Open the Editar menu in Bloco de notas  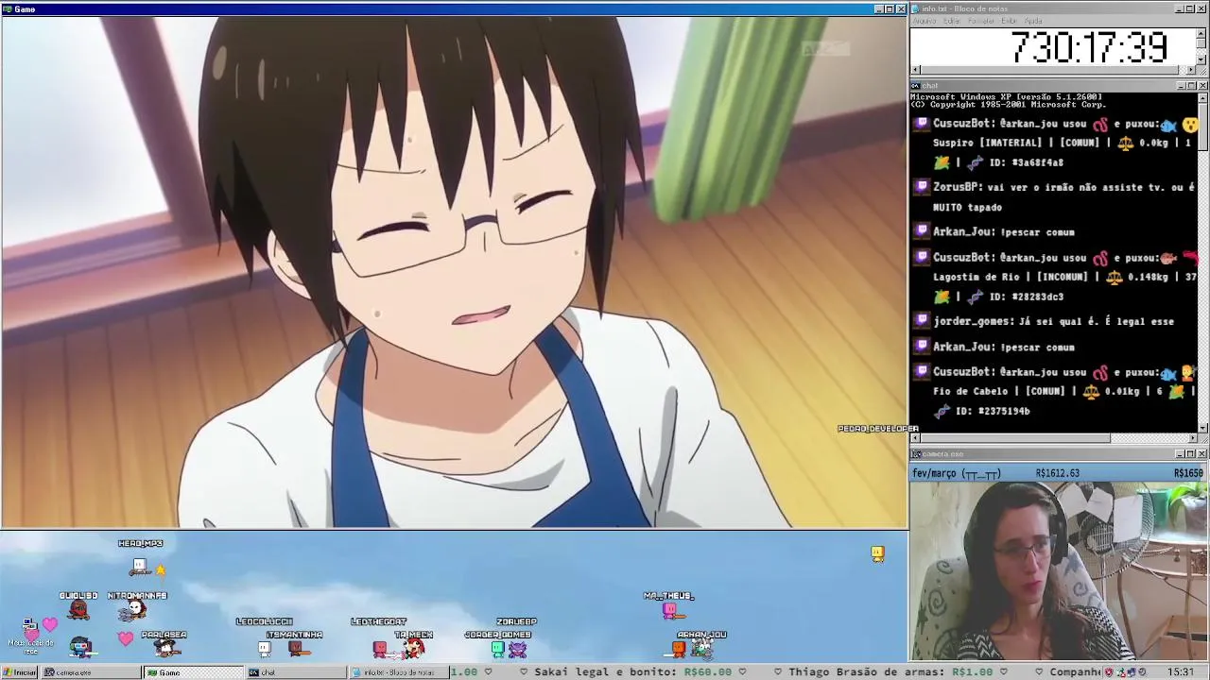(x=952, y=21)
